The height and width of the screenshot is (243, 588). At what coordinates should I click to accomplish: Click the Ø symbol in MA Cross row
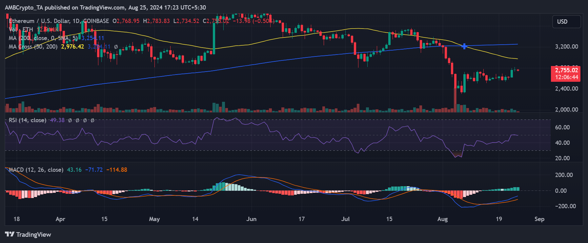[116, 47]
